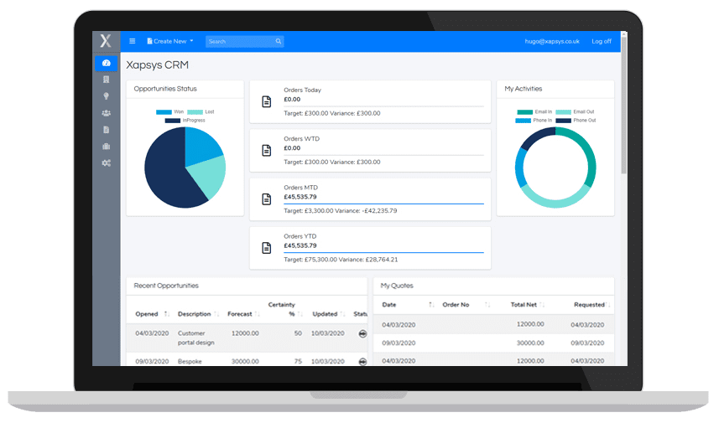Click the Orders WTD card title
The height and width of the screenshot is (423, 719).
(x=301, y=139)
